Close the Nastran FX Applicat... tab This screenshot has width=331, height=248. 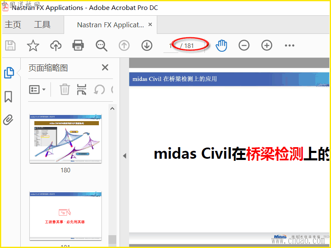pyautogui.click(x=150, y=25)
